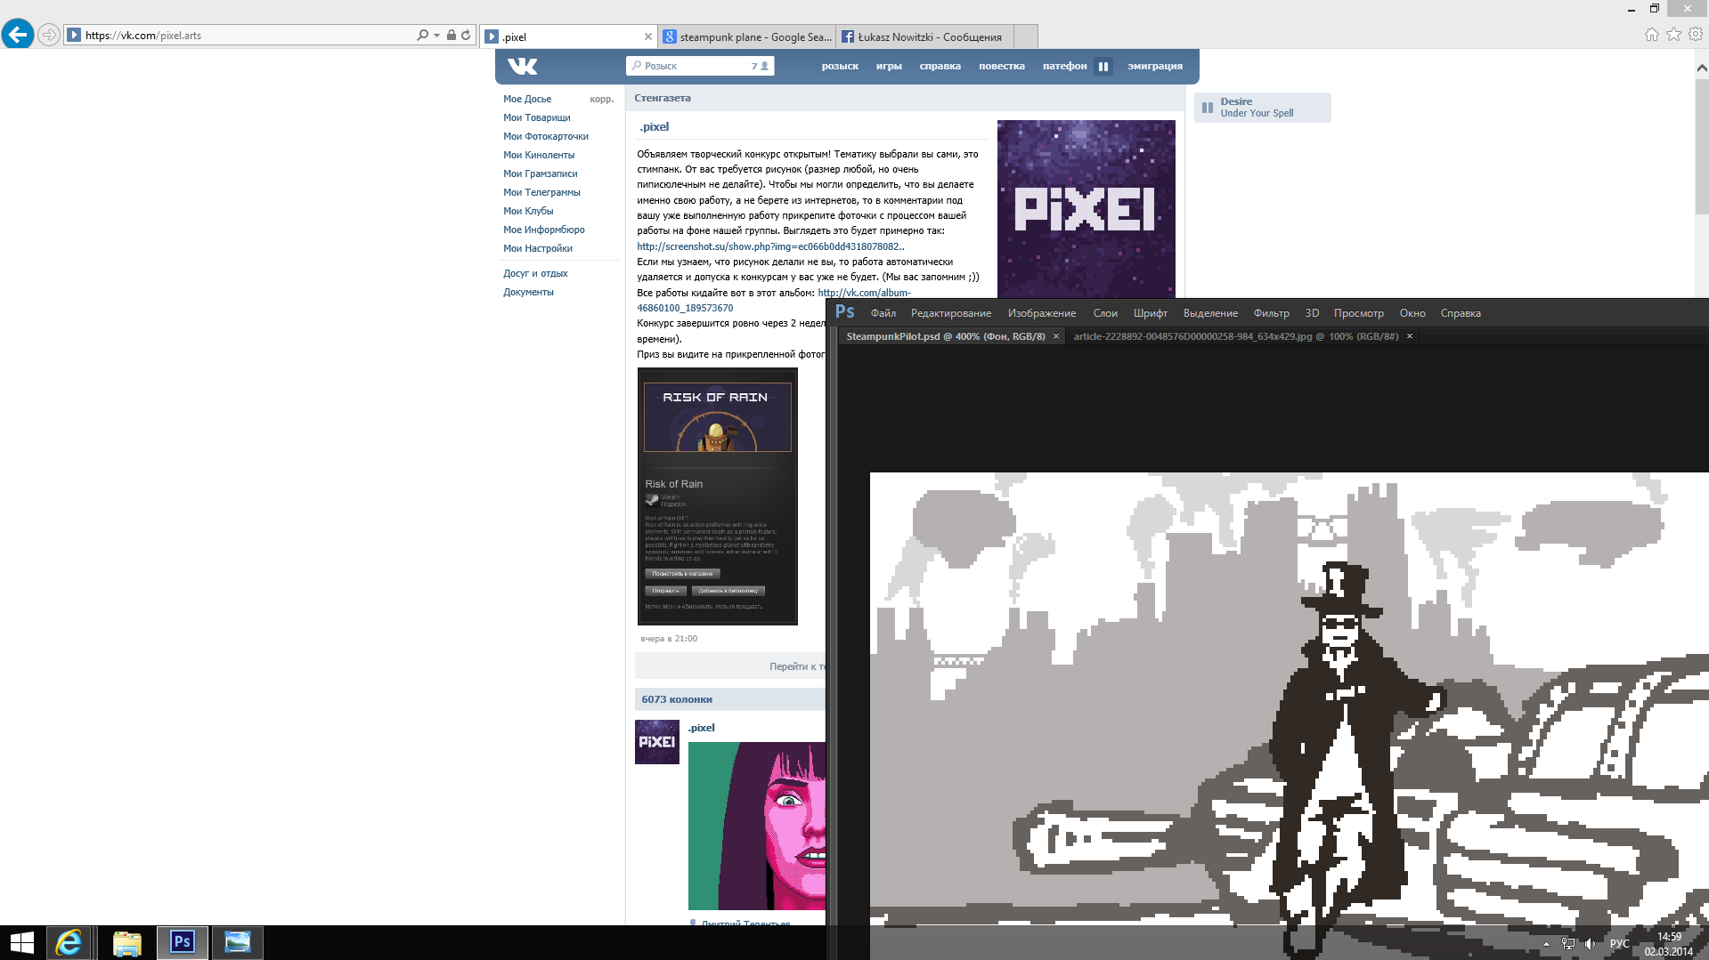
Task: Open Photoshop Справка menu
Action: (1461, 313)
